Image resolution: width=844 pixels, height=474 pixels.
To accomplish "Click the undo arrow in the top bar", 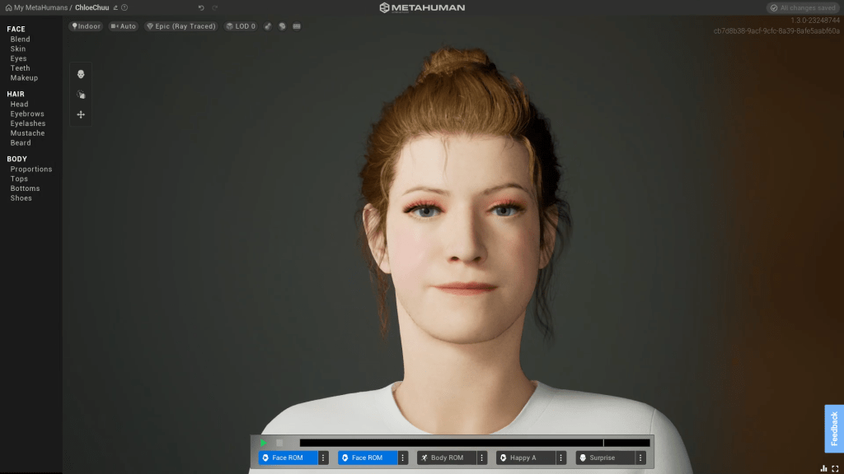I will click(201, 7).
